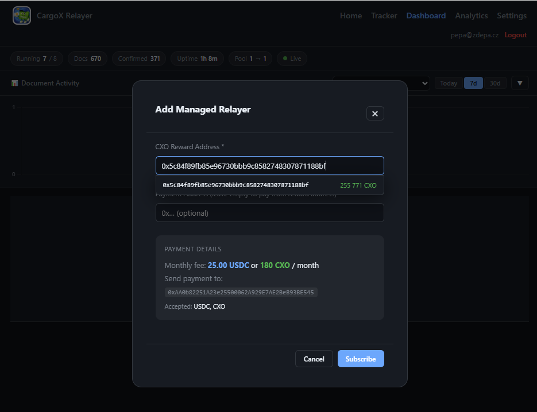
Task: Activate the 7d range toggle
Action: point(473,83)
